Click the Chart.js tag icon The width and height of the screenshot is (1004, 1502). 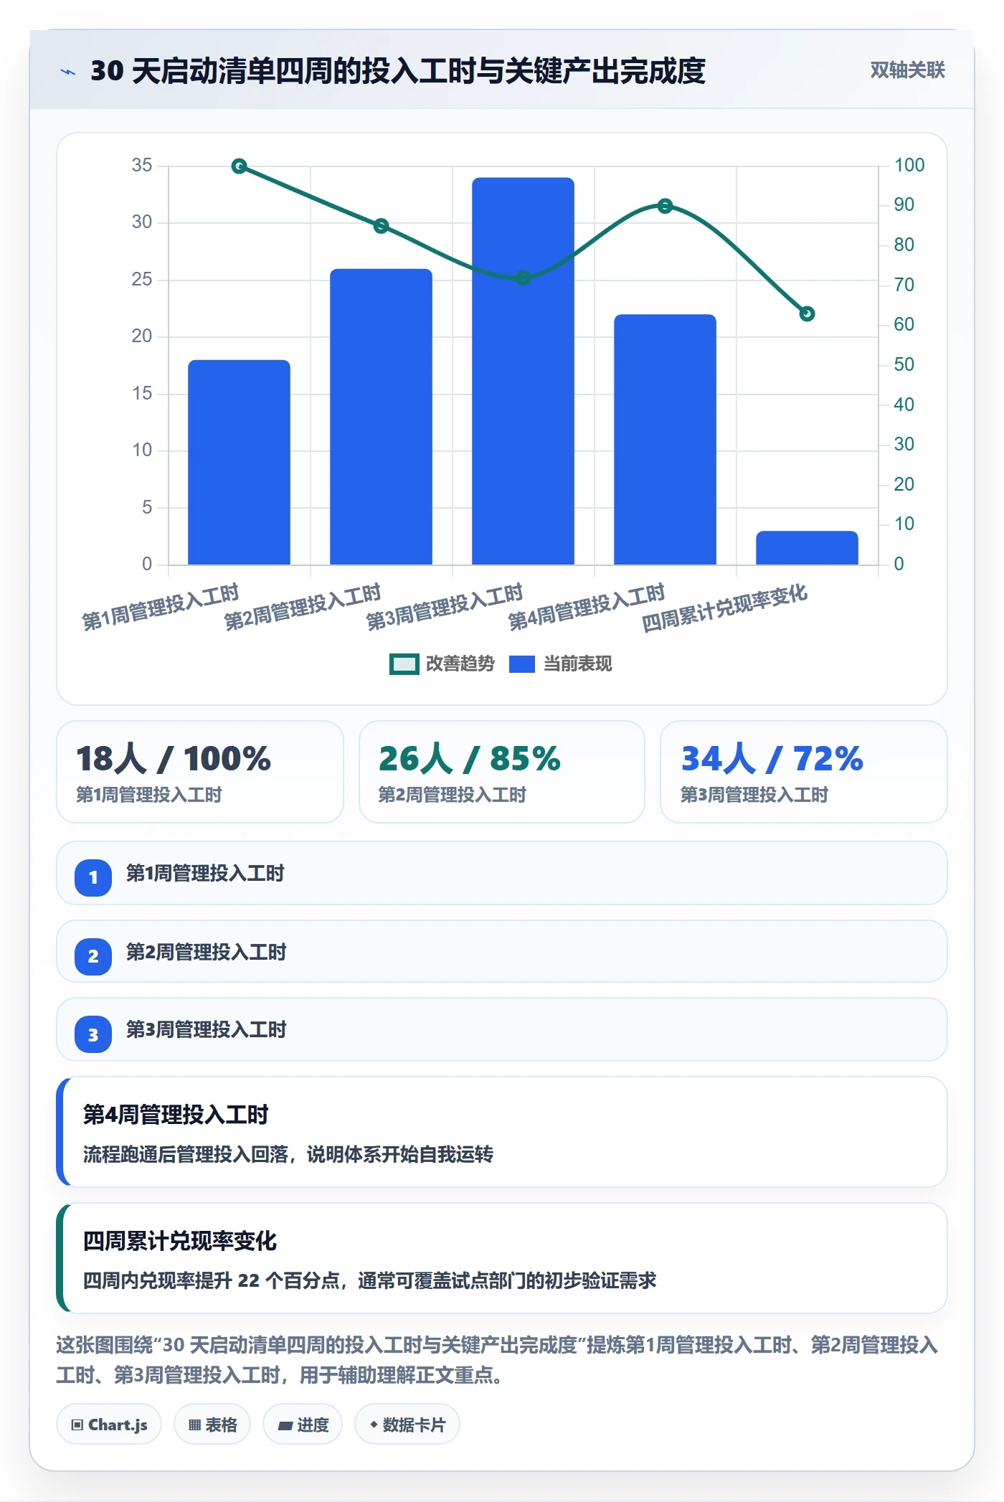(x=77, y=1425)
